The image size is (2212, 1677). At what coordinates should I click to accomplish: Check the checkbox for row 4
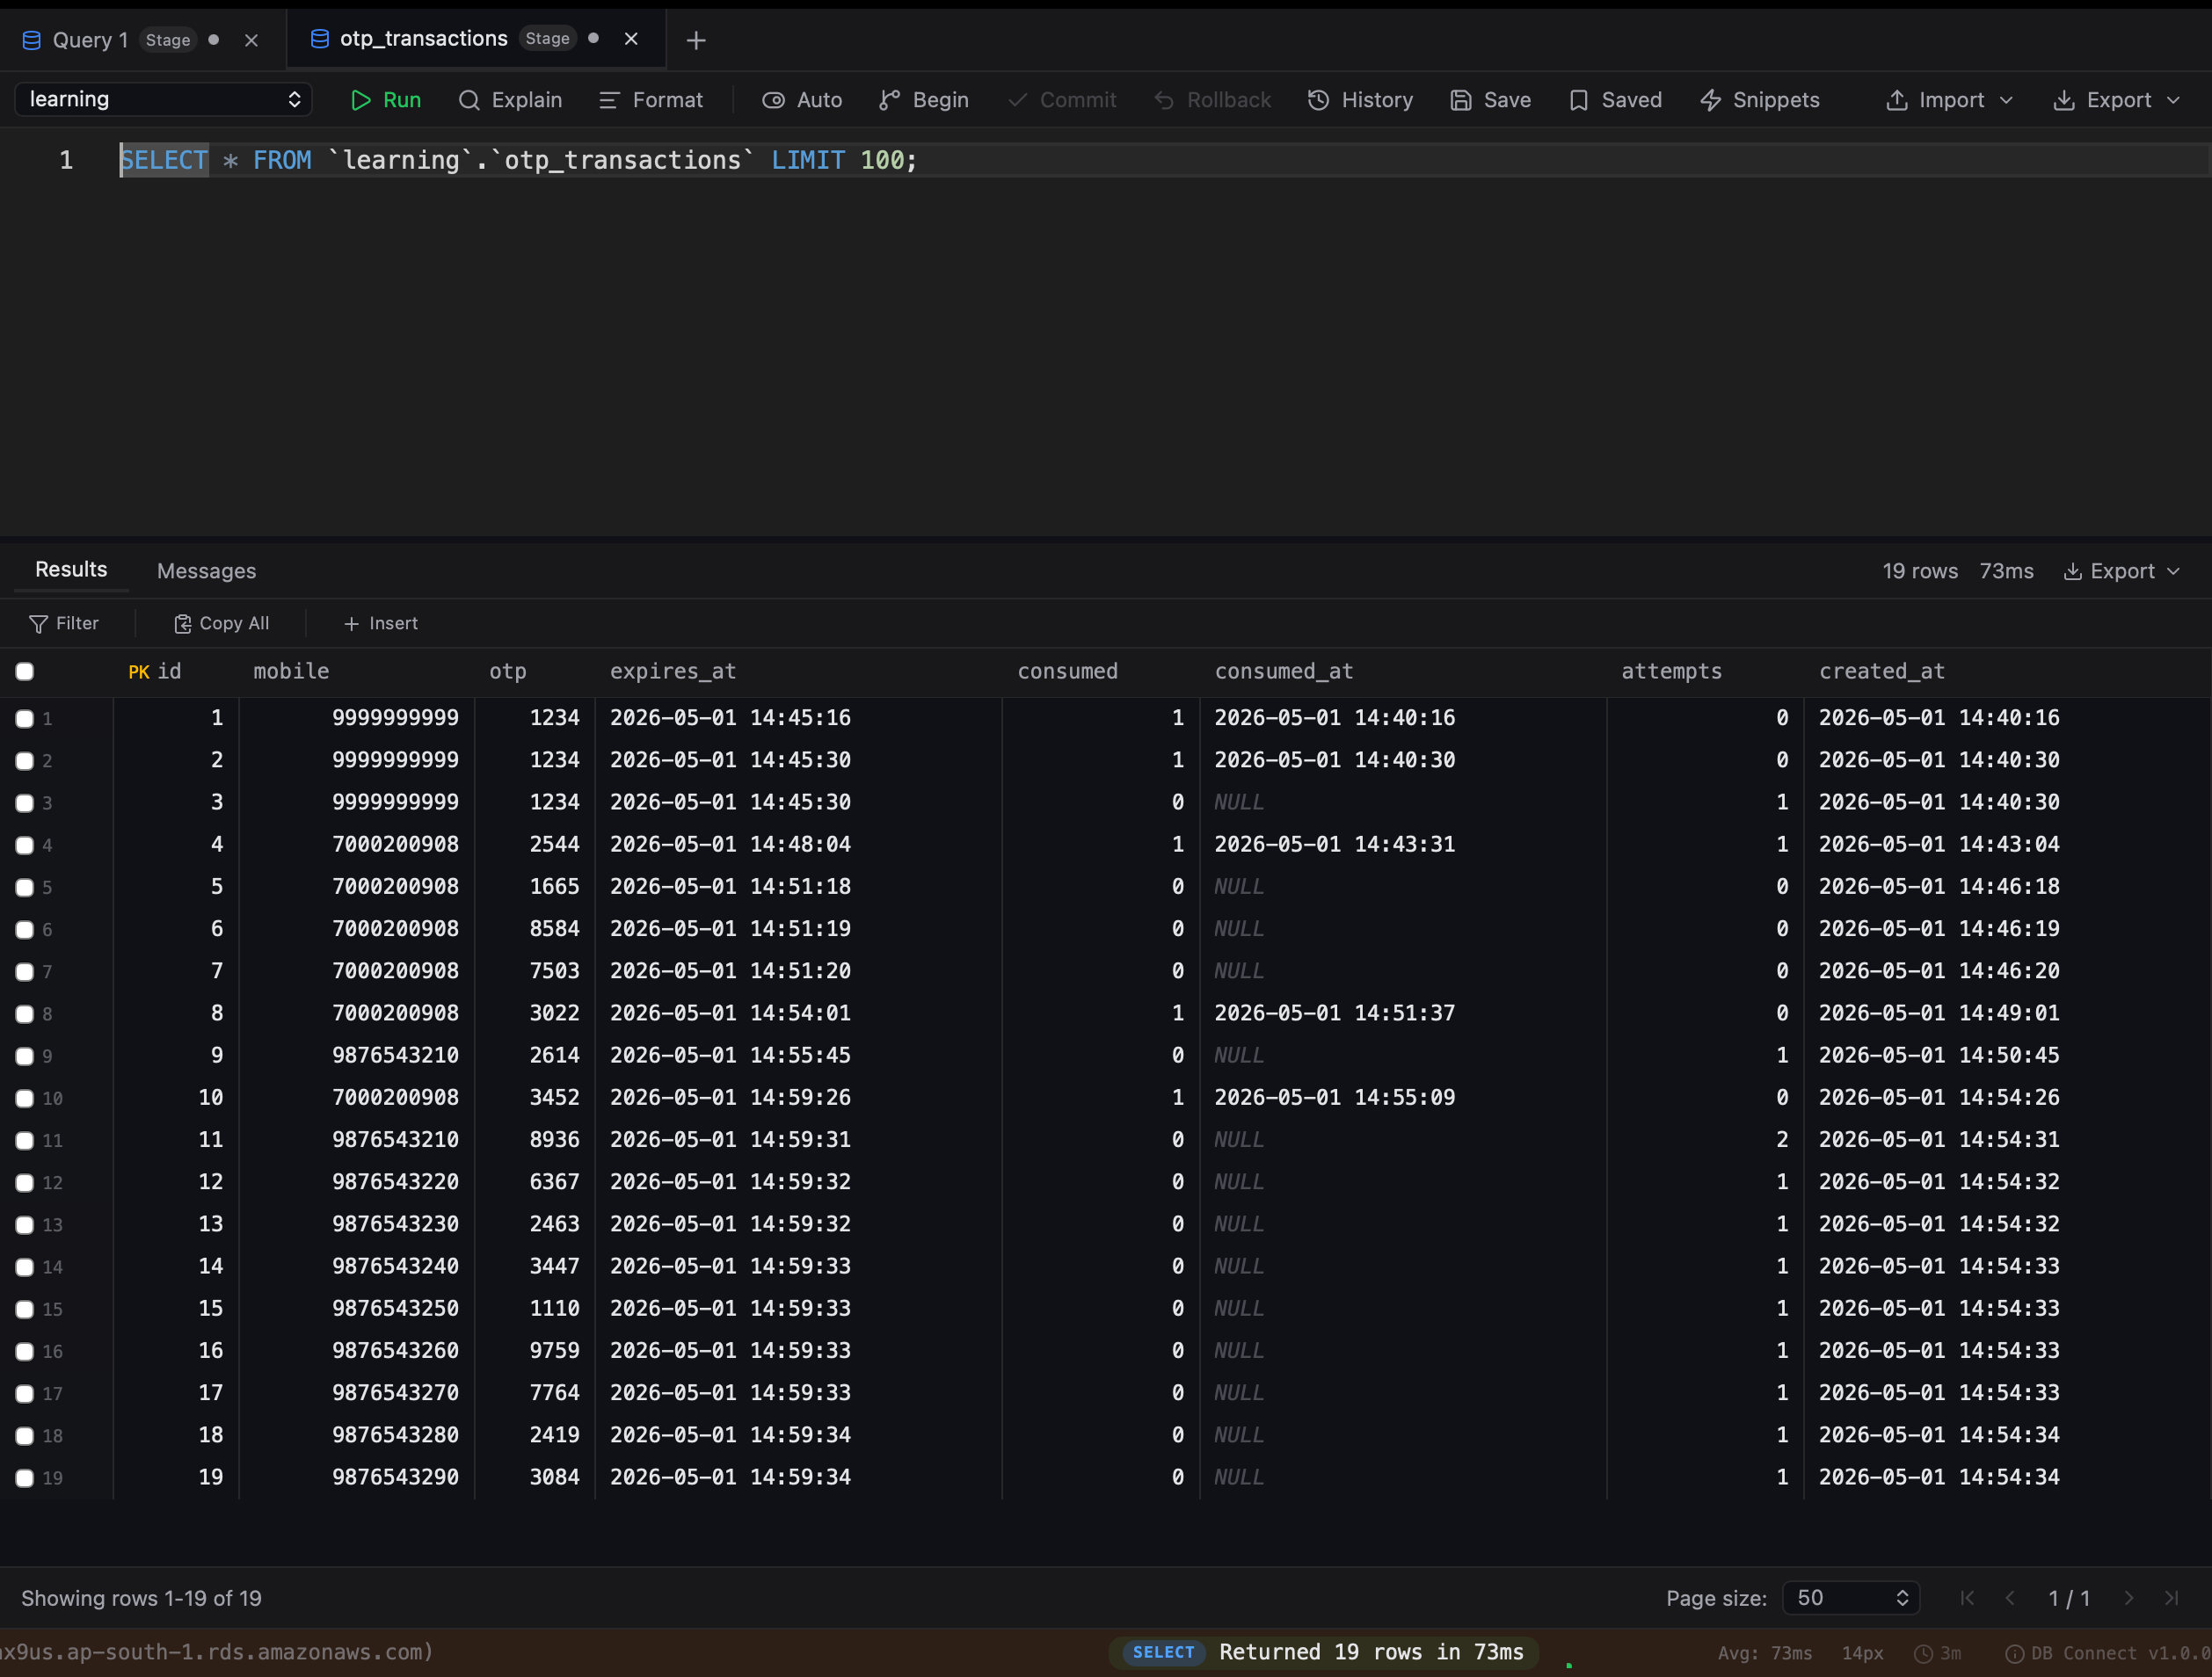(25, 846)
